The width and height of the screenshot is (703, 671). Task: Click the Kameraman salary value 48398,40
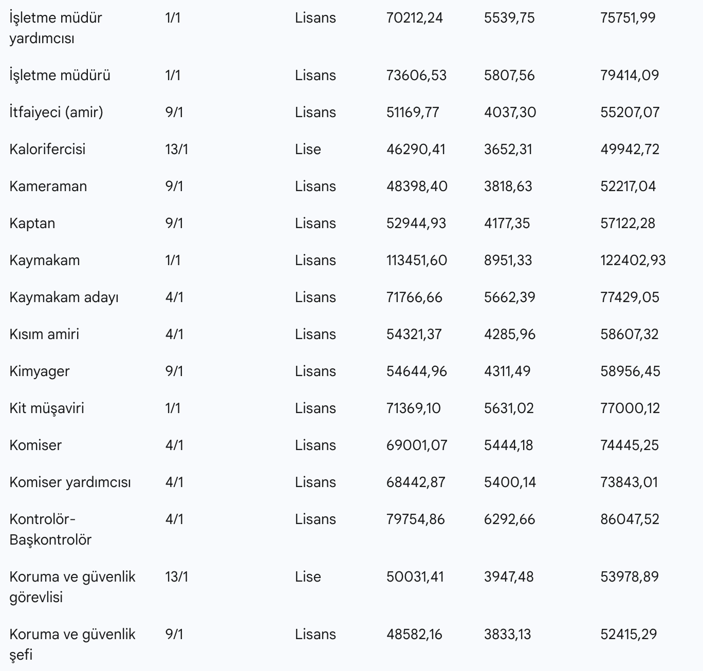click(x=417, y=186)
